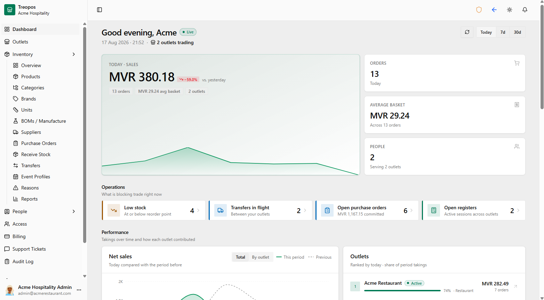
Task: Open Access in the sidebar
Action: [x=40, y=224]
